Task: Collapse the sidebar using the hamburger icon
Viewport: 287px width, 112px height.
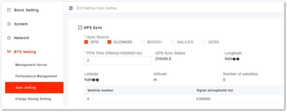Action: pyautogui.click(x=71, y=8)
